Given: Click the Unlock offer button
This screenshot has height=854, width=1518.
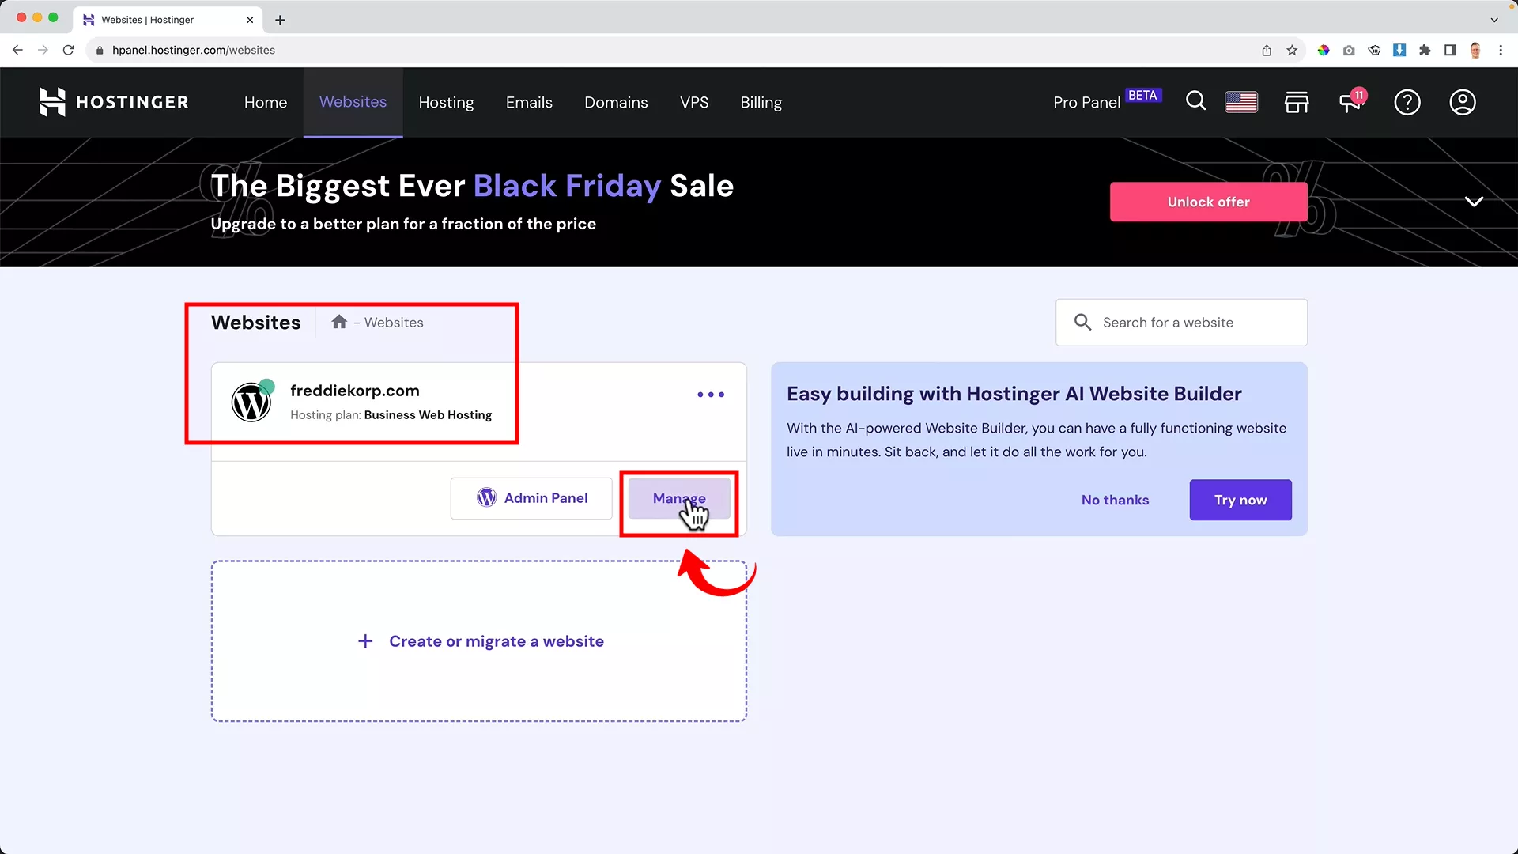Looking at the screenshot, I should point(1208,202).
